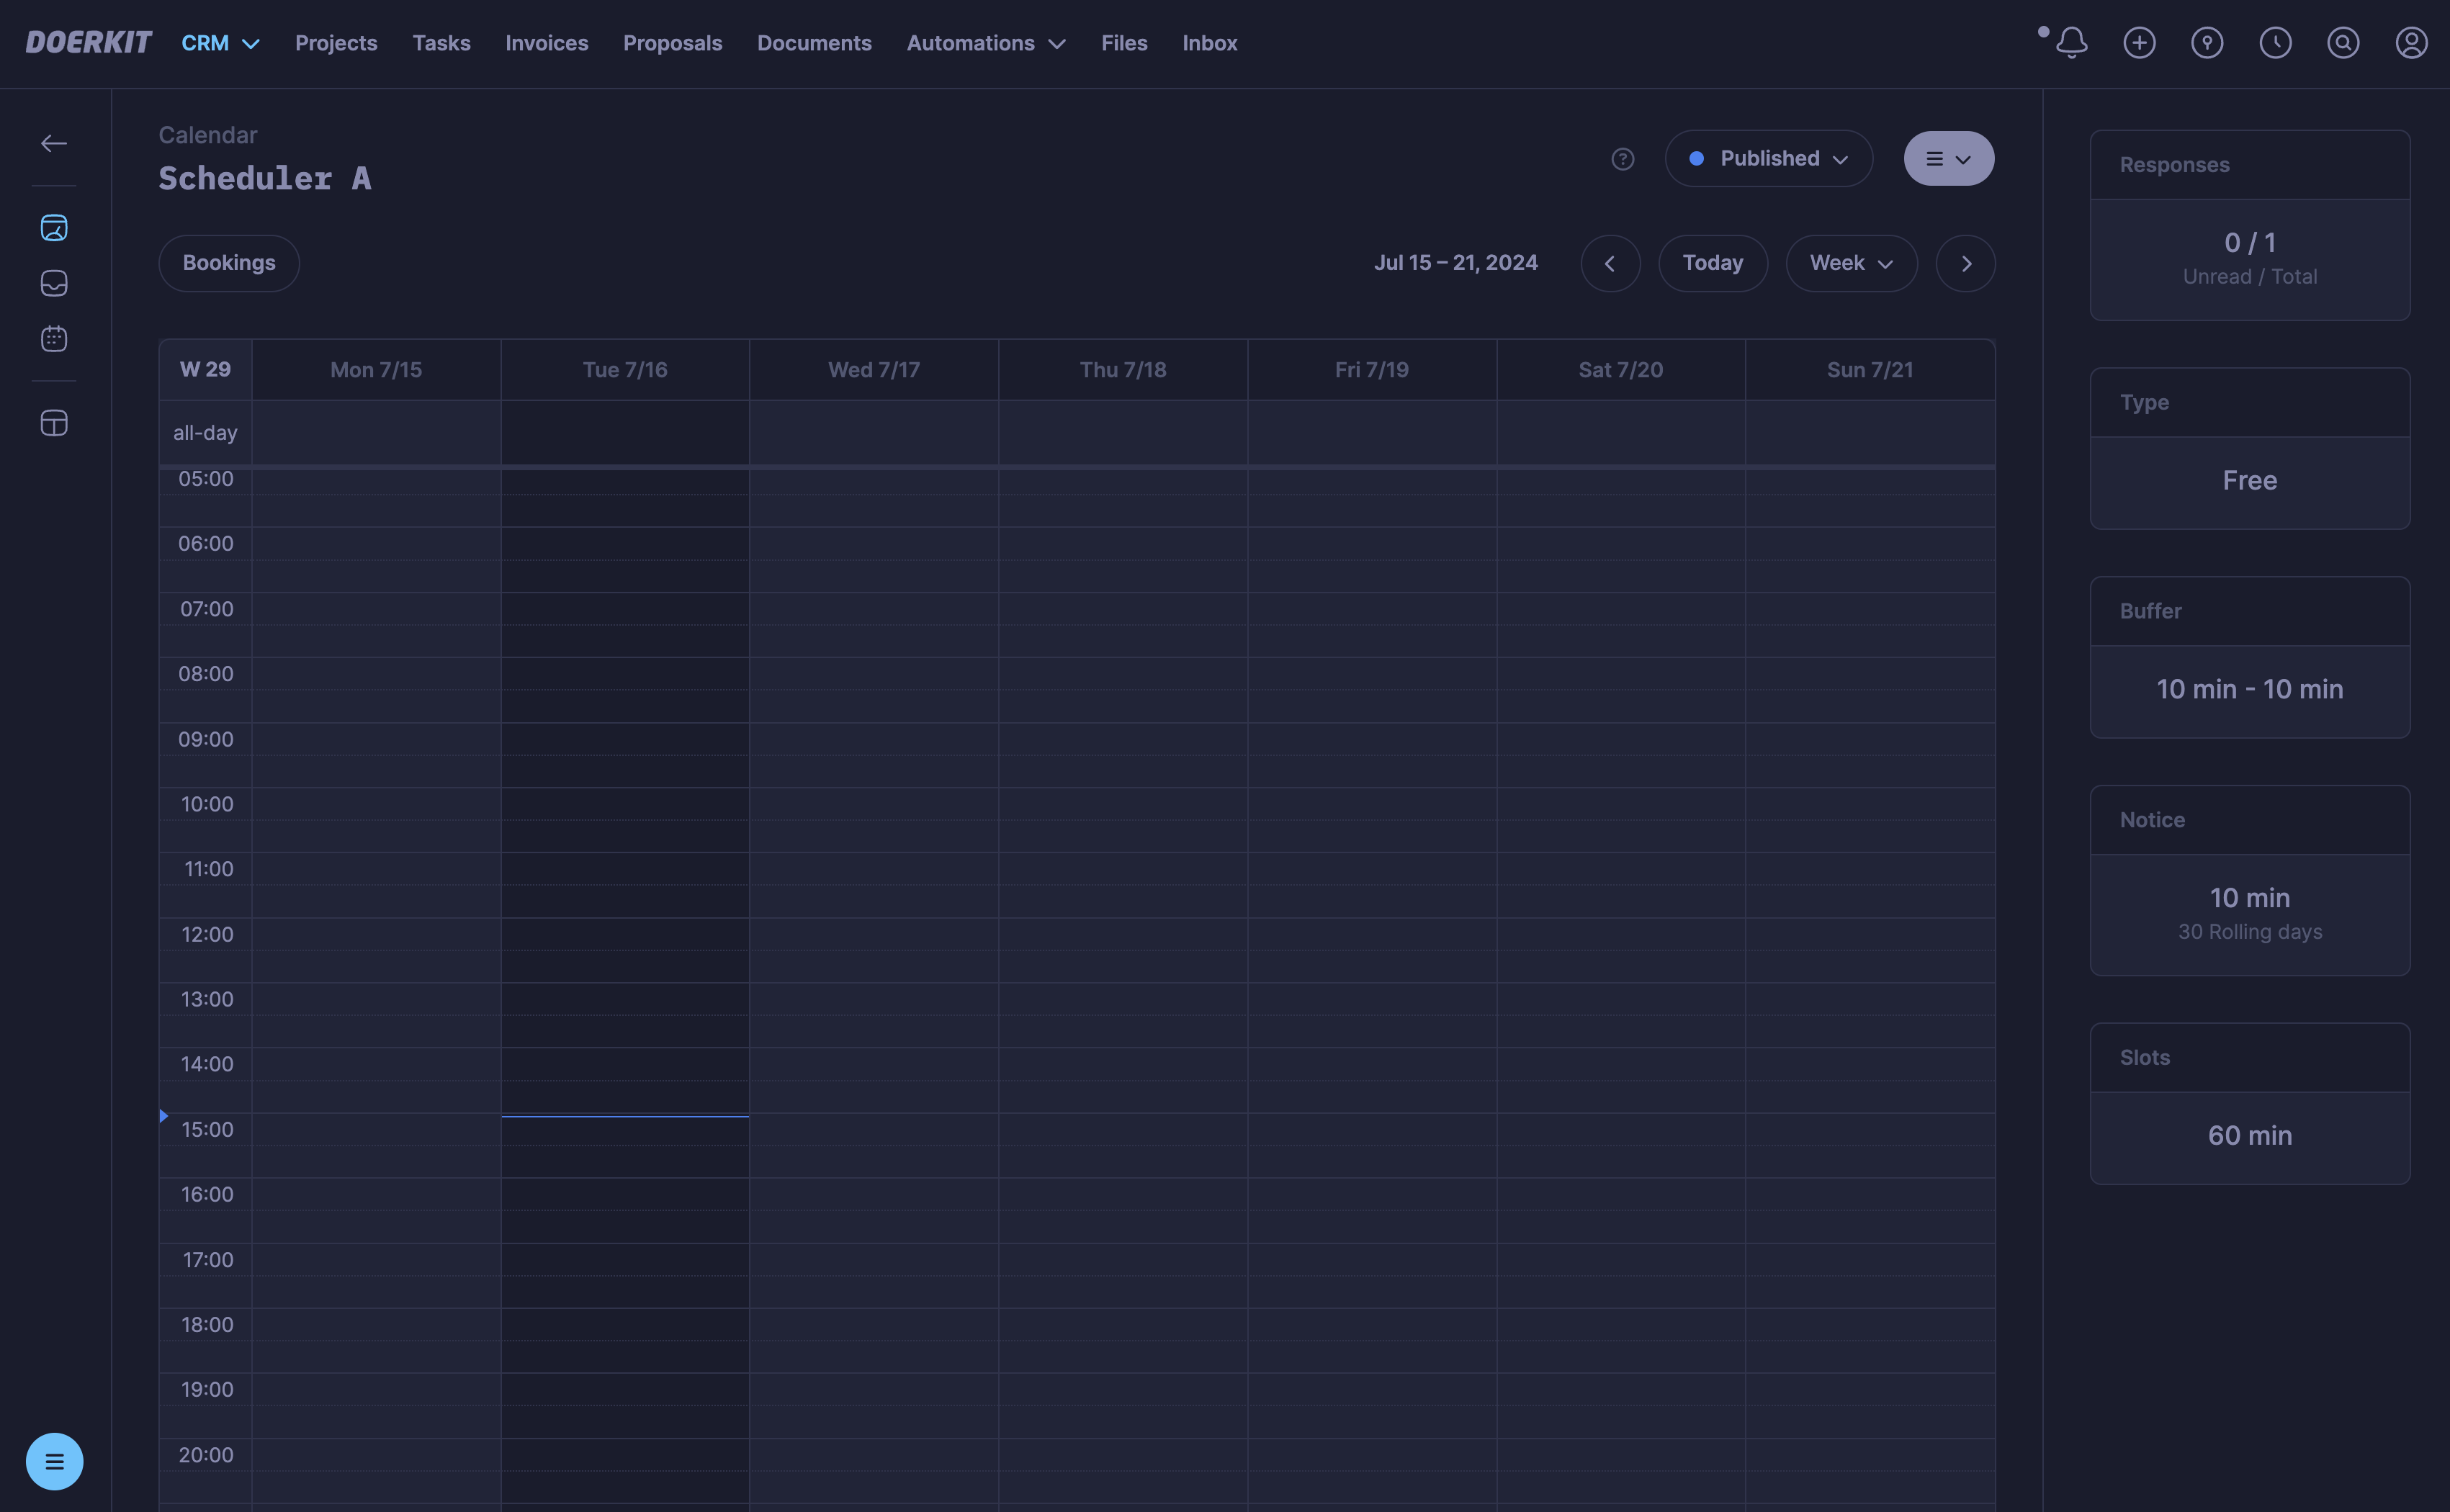Click the plus add-new icon
2450x1512 pixels.
point(2139,43)
